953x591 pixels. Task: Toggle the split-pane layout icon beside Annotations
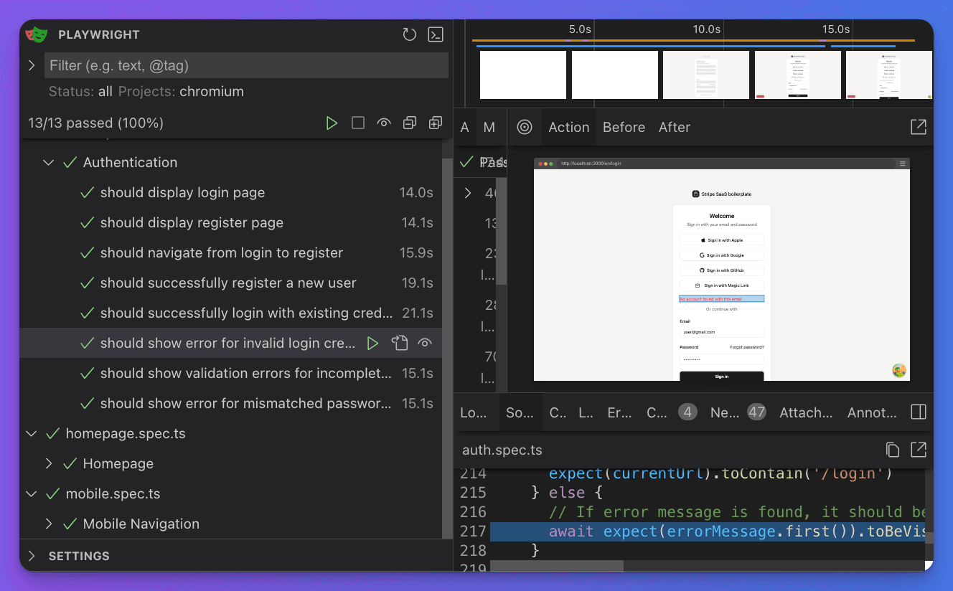pyautogui.click(x=917, y=412)
